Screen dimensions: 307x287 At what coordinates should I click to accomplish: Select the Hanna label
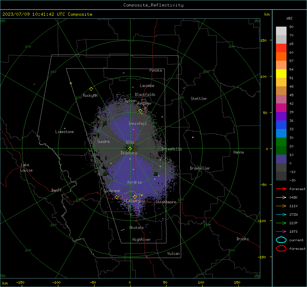coord(238,152)
